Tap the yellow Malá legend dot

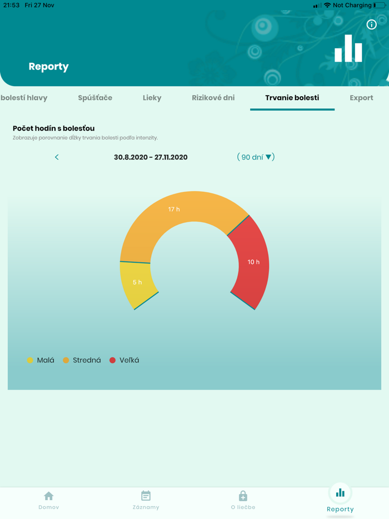point(30,360)
